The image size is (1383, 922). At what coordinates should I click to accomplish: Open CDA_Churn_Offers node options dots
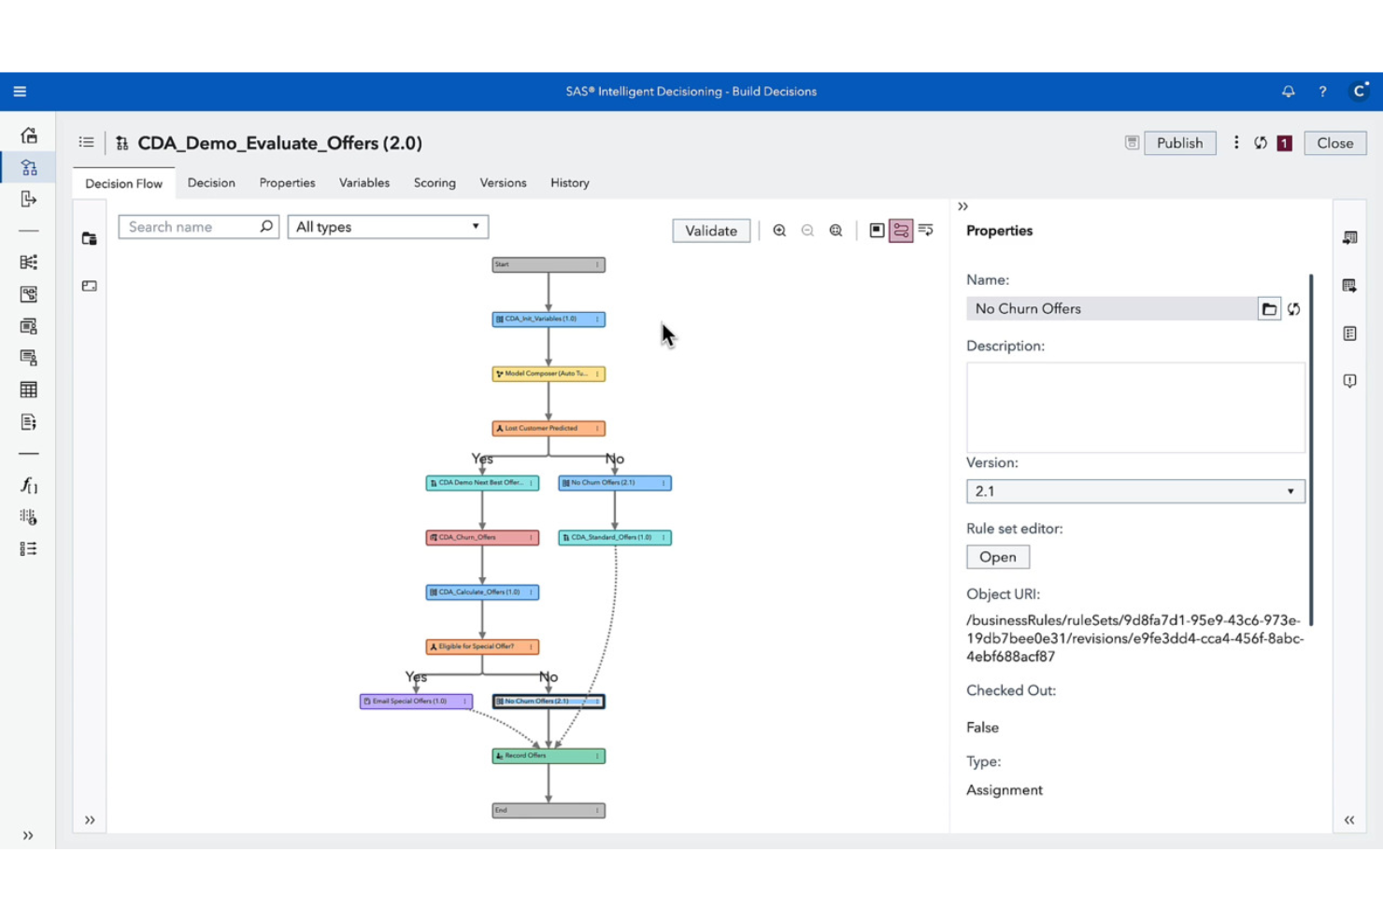click(531, 538)
